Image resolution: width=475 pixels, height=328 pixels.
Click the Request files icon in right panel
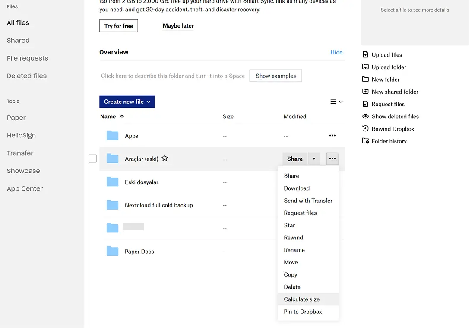tap(365, 104)
